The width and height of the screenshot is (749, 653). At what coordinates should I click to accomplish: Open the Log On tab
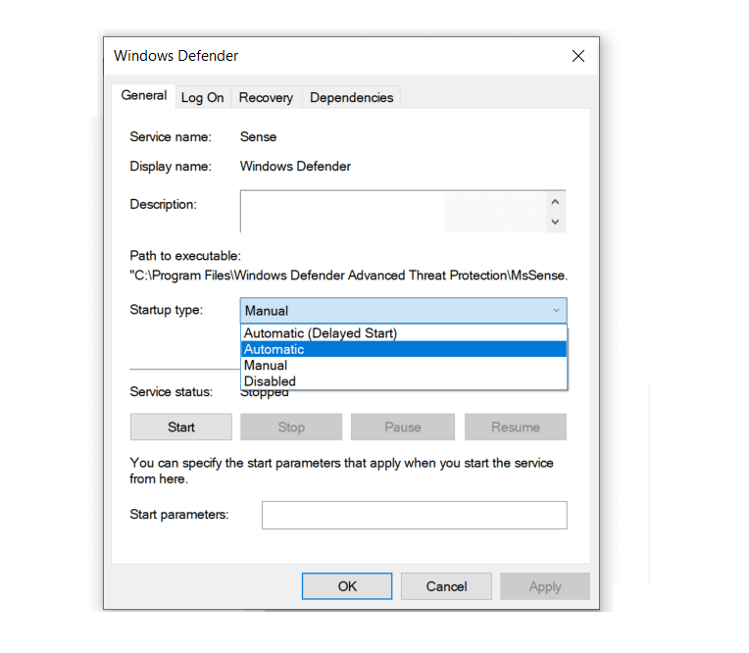[x=203, y=97]
